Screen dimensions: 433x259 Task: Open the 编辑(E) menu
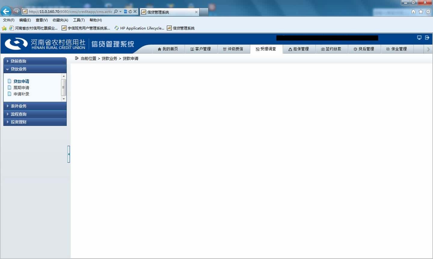(25, 20)
